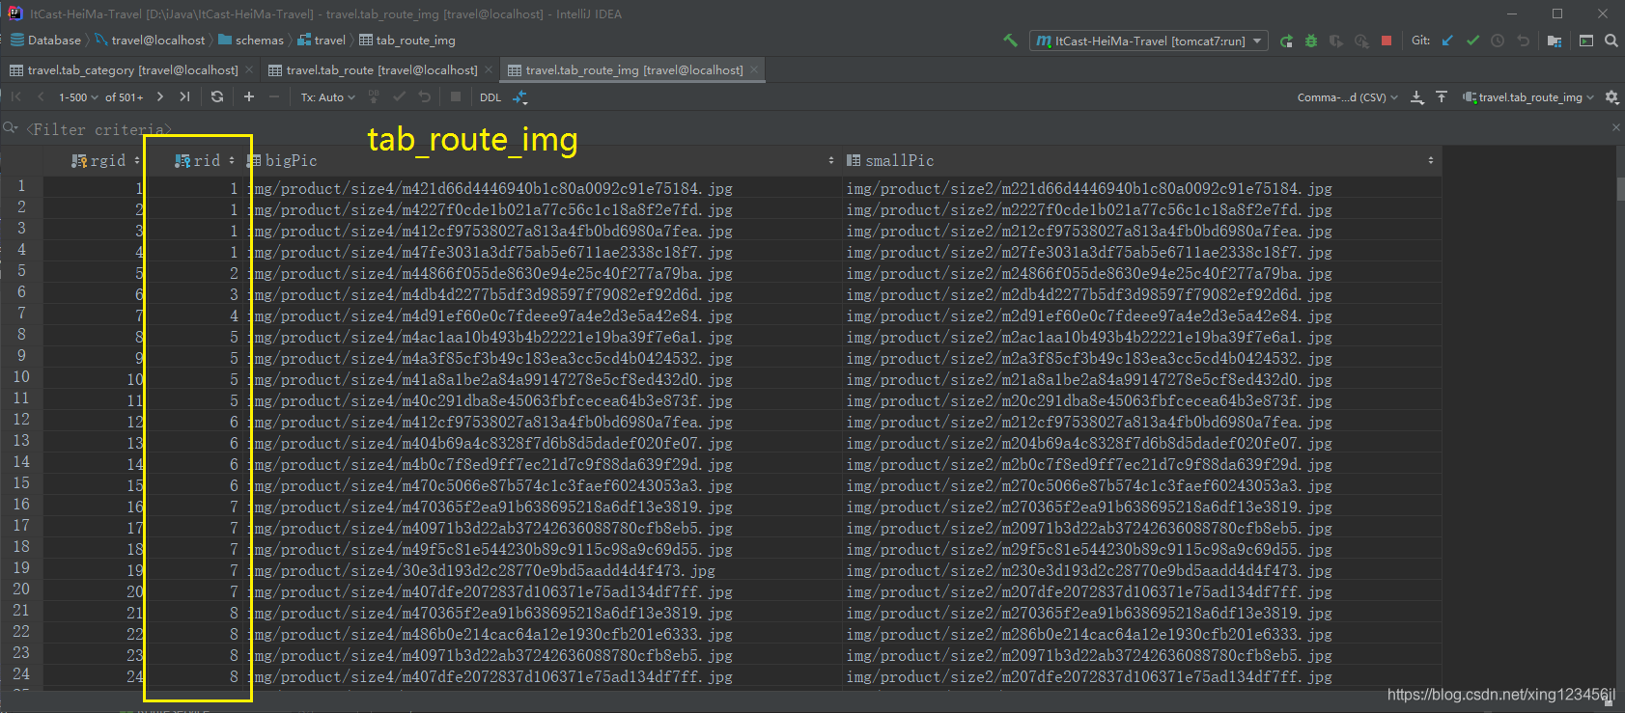Viewport: 1625px width, 713px height.
Task: Expand the ItCast-HeiMa-Travel run configuration dropdown
Action: 1149,41
